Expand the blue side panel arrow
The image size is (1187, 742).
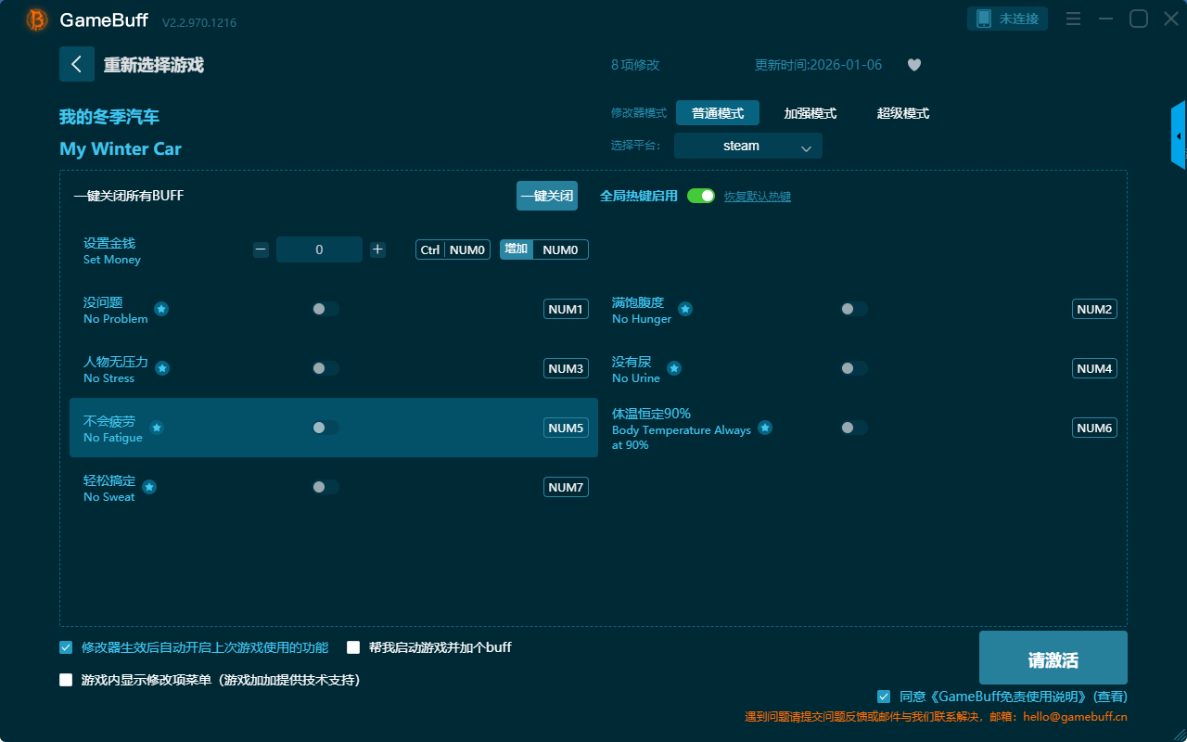[1179, 136]
